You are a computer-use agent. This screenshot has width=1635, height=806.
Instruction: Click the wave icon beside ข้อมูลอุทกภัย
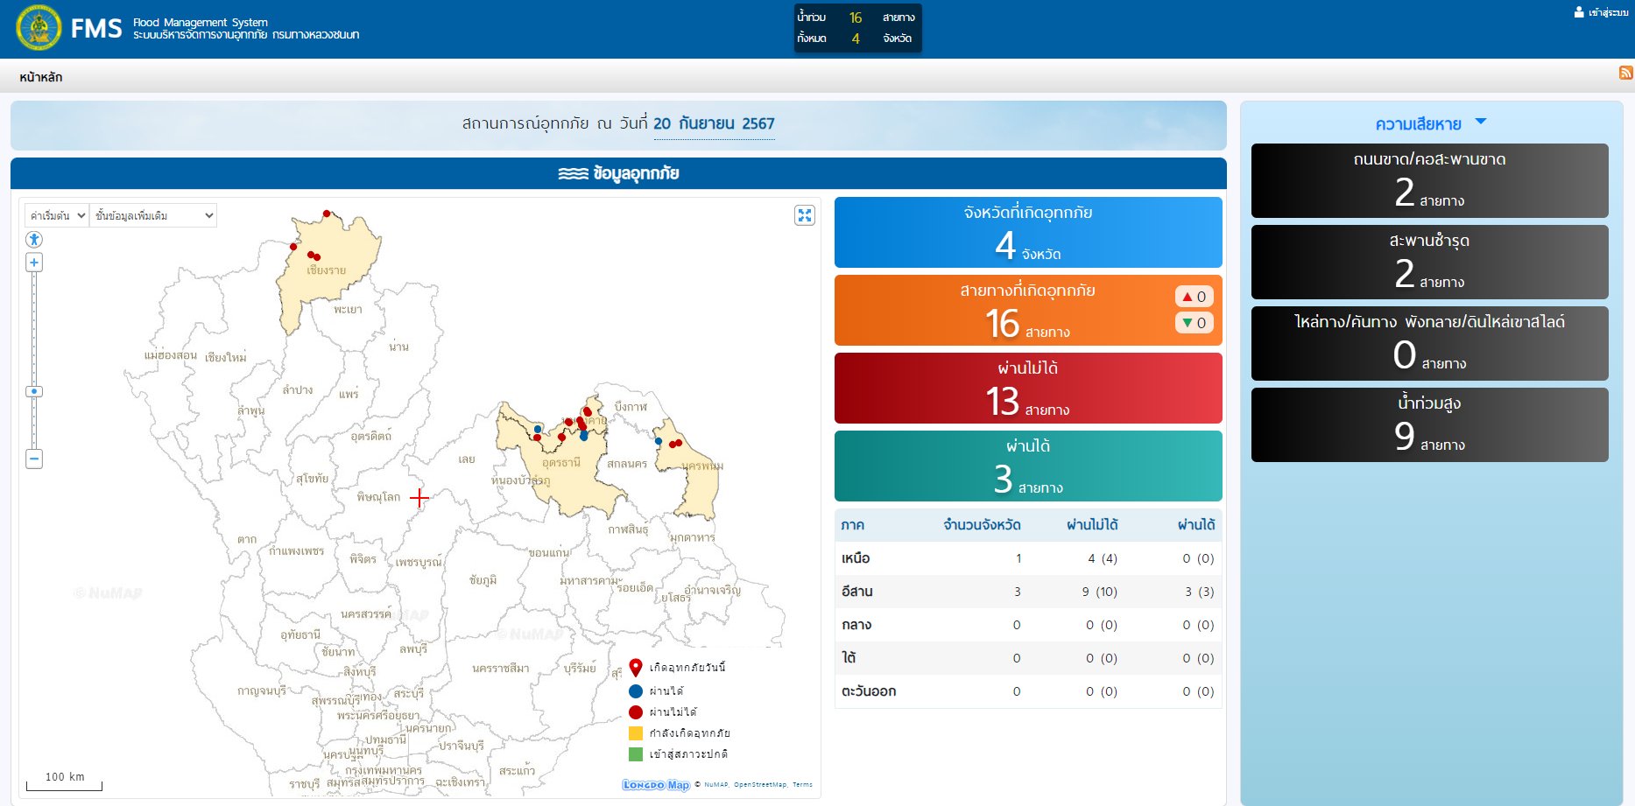pos(573,173)
